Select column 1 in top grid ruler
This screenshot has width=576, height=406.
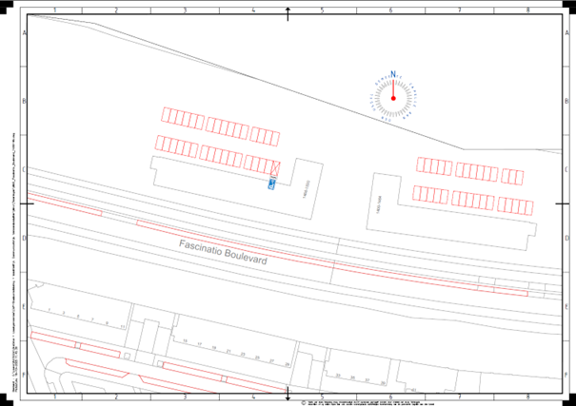[x=55, y=10]
